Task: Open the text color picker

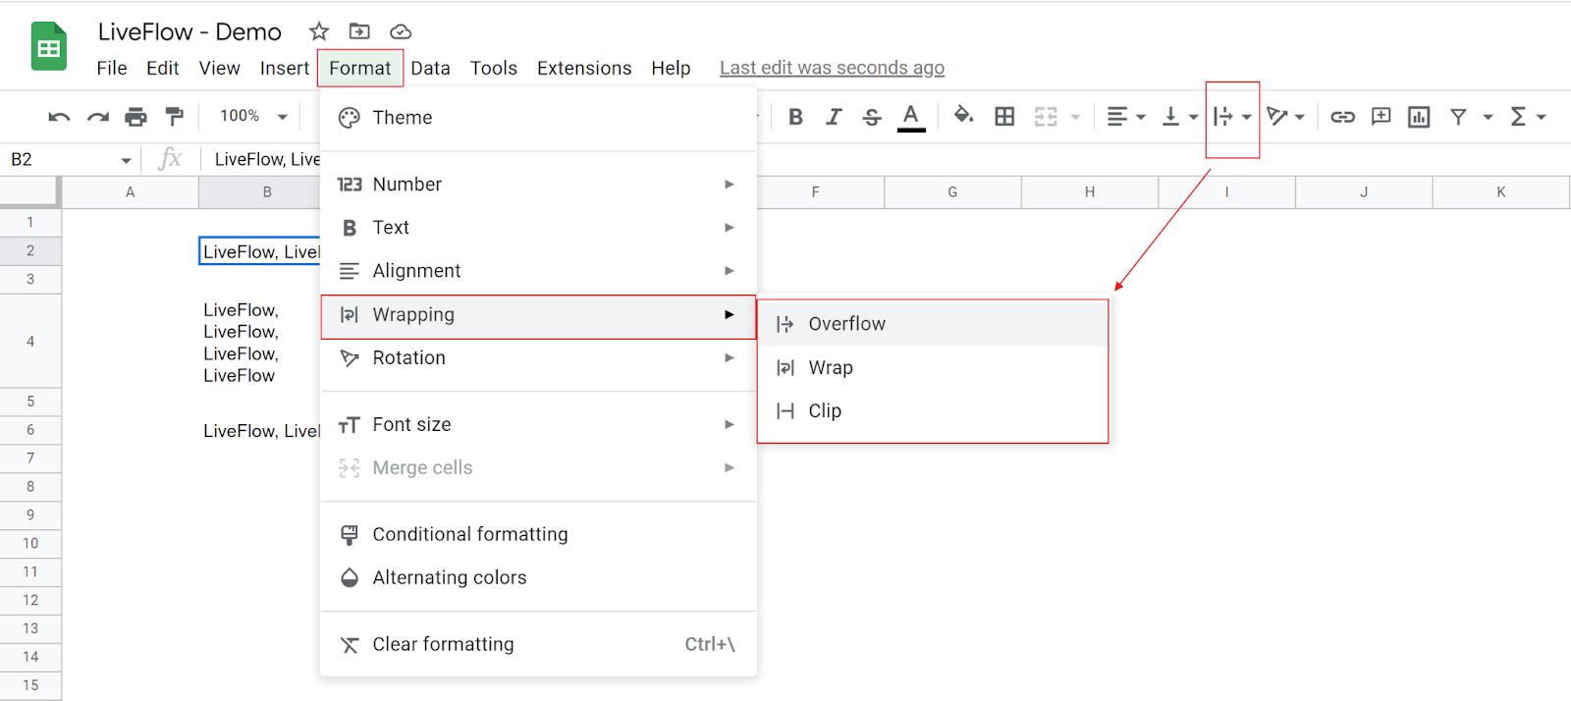Action: [x=911, y=117]
